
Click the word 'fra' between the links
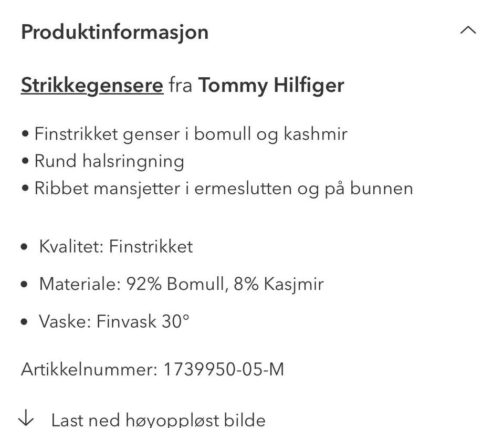pos(181,85)
